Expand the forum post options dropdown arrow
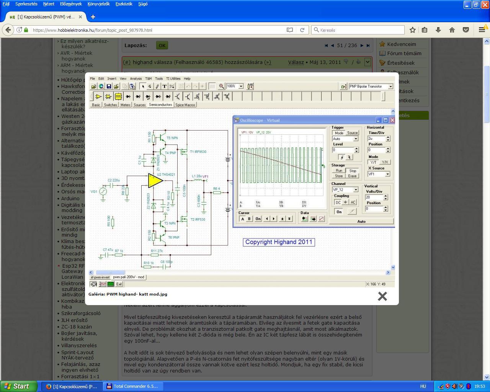The width and height of the screenshot is (490, 392). click(x=367, y=62)
